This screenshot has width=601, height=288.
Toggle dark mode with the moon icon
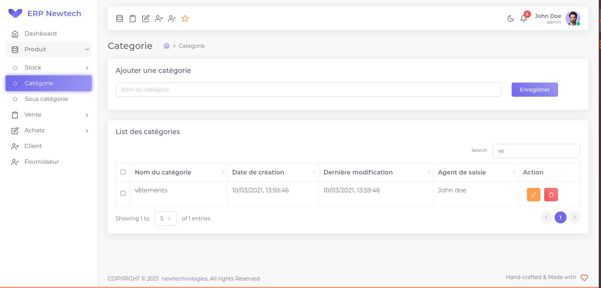pyautogui.click(x=510, y=19)
